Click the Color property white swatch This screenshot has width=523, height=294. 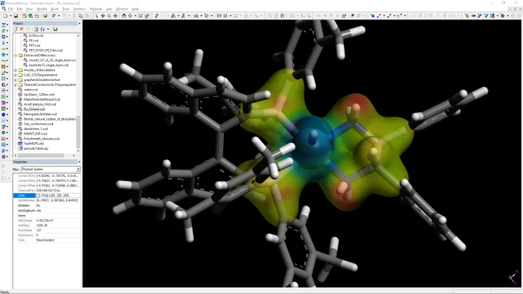pyautogui.click(x=39, y=195)
